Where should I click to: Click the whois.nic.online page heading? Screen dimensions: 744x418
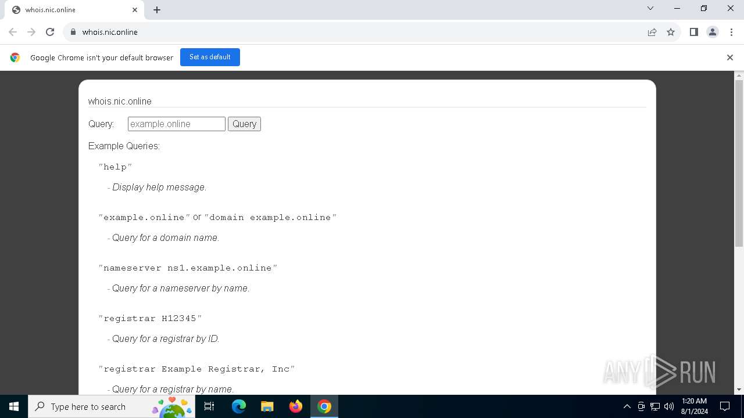(x=120, y=101)
